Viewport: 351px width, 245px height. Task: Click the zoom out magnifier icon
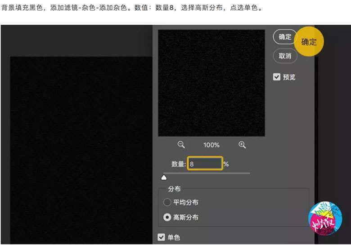click(x=181, y=145)
